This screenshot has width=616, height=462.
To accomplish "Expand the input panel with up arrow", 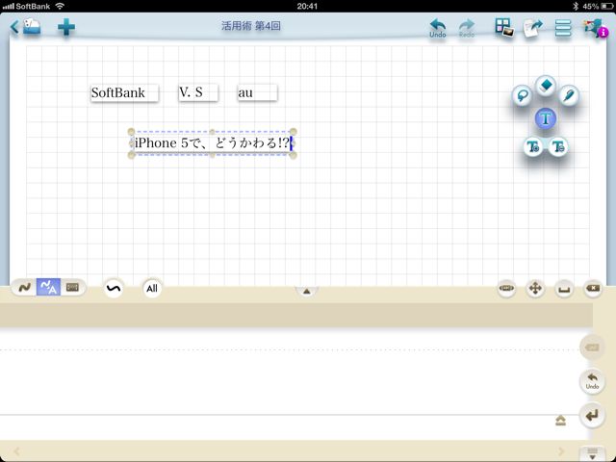I will pos(306,291).
